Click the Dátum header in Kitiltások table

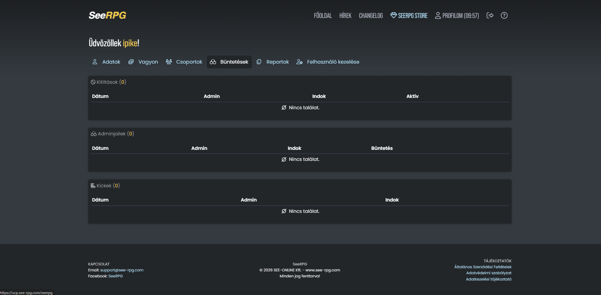tap(100, 96)
